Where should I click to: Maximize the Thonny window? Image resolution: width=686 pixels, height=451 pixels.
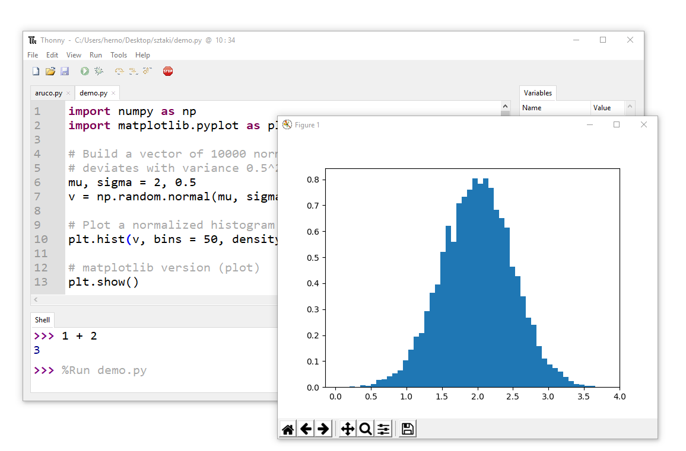tap(603, 40)
